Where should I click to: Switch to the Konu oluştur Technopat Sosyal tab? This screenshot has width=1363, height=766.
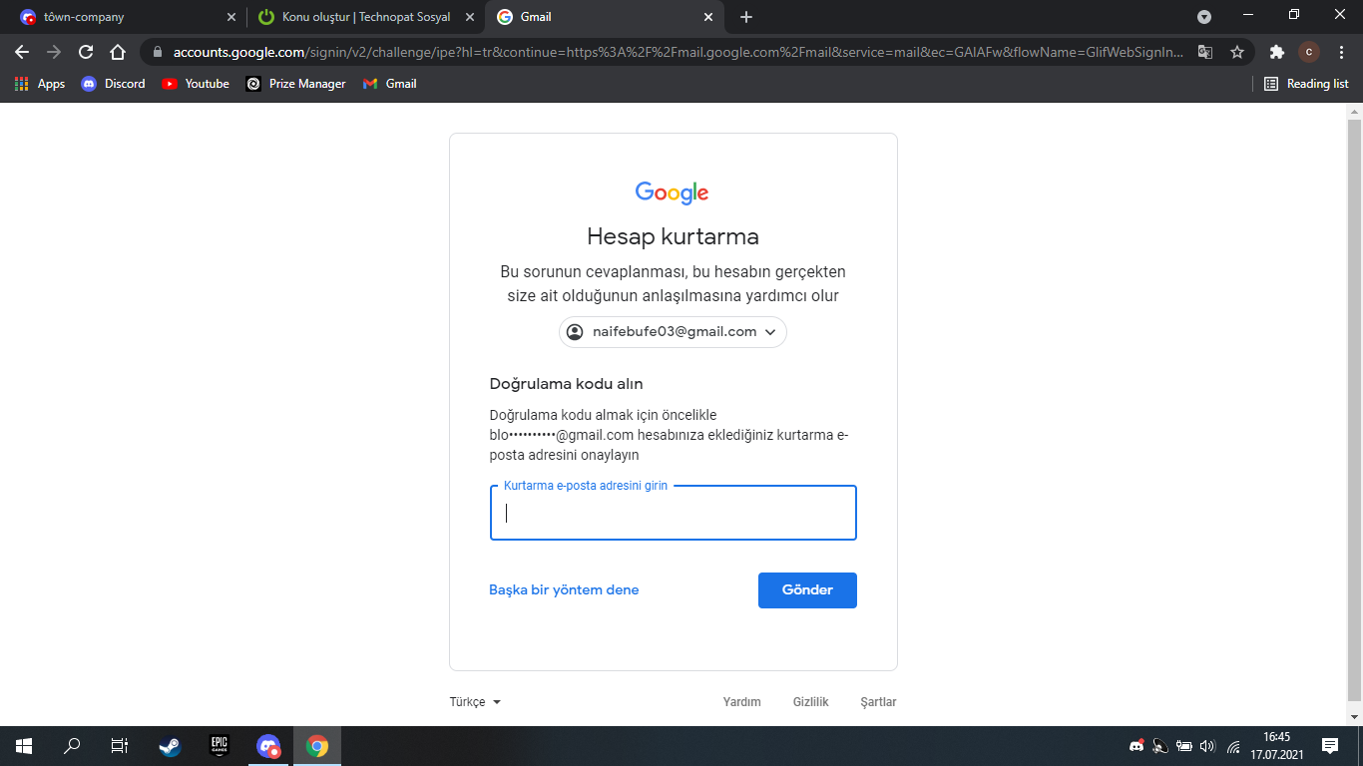click(364, 17)
